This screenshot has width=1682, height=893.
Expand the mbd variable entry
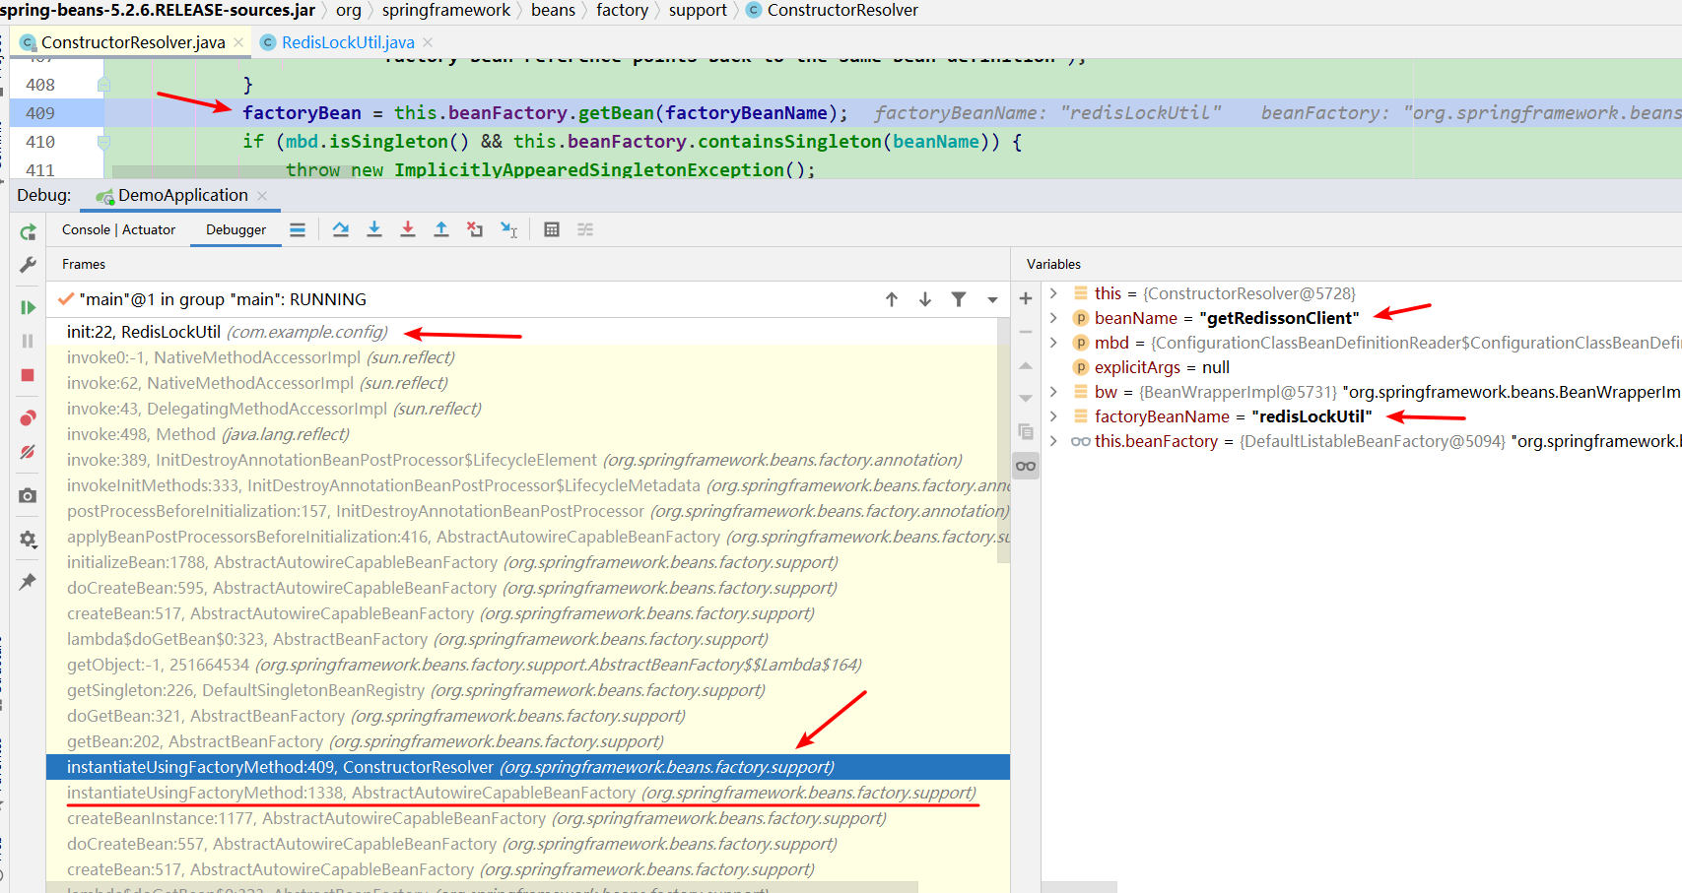(1055, 342)
